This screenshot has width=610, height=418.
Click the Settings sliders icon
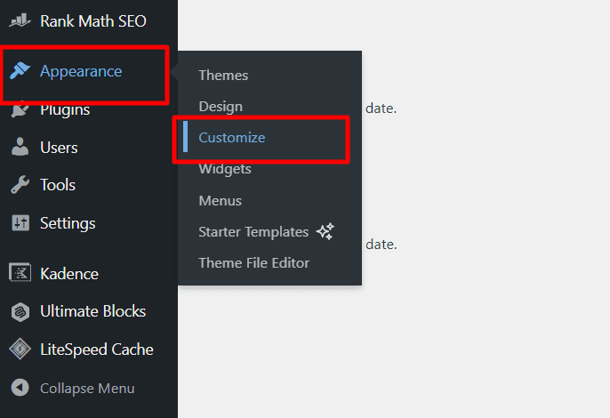[20, 223]
